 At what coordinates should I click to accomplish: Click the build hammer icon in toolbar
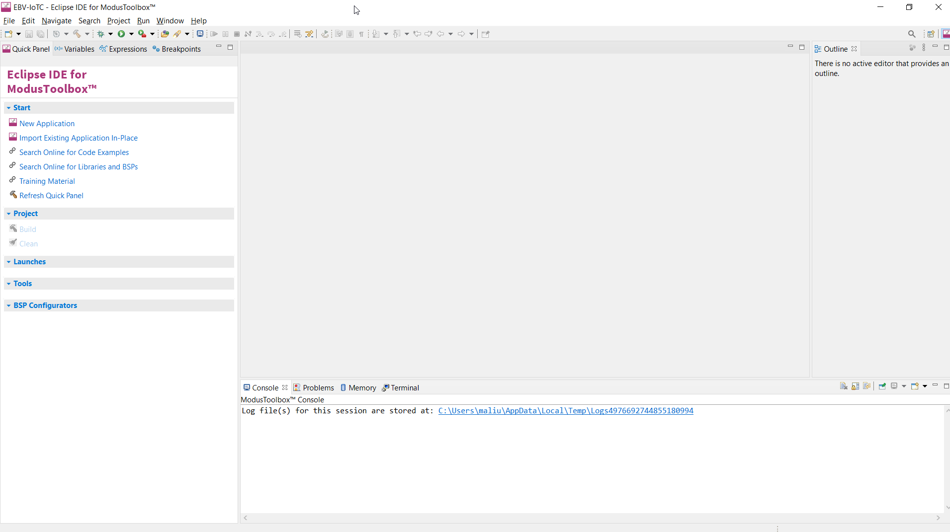pos(77,34)
